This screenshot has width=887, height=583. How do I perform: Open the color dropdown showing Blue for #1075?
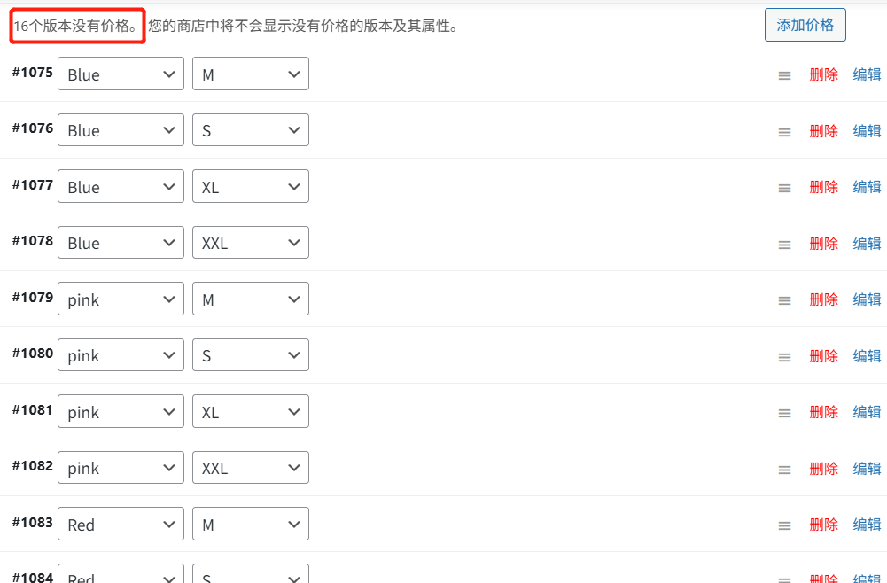pos(121,74)
